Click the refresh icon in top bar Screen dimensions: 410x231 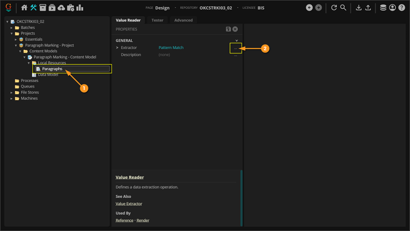[x=334, y=8]
